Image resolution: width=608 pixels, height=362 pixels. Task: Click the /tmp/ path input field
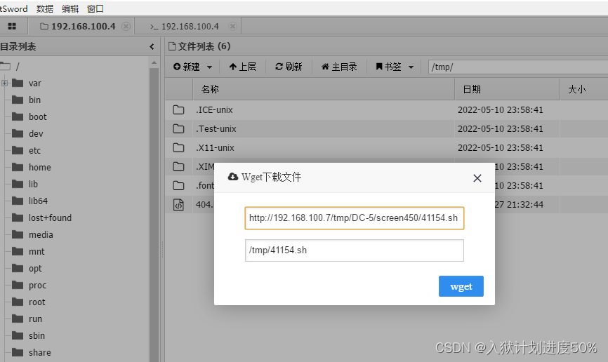(518, 67)
